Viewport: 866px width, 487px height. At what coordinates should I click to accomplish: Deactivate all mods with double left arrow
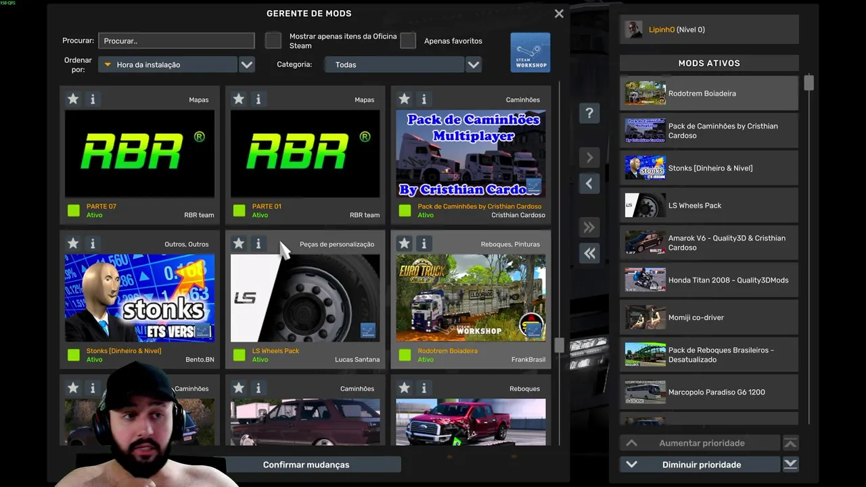(589, 253)
